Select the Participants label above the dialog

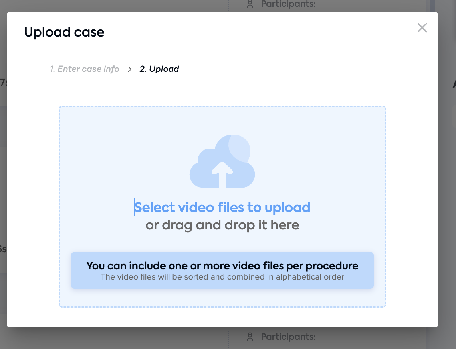(288, 4)
